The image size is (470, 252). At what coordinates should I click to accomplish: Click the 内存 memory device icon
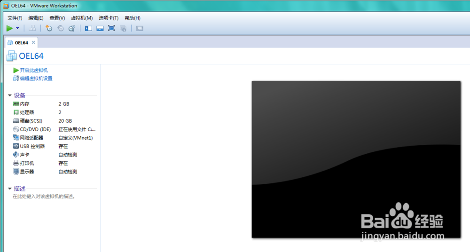pos(16,104)
